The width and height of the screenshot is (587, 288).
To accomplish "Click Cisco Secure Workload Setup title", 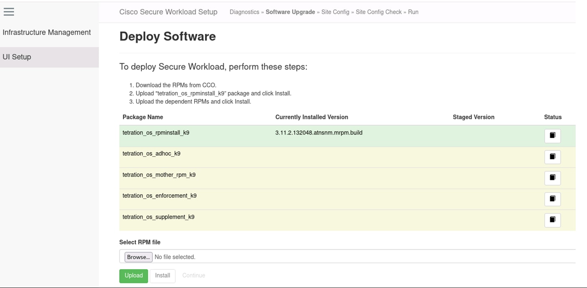I will [x=168, y=12].
